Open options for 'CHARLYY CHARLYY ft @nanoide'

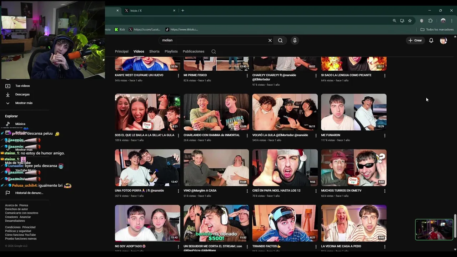tap(316, 76)
